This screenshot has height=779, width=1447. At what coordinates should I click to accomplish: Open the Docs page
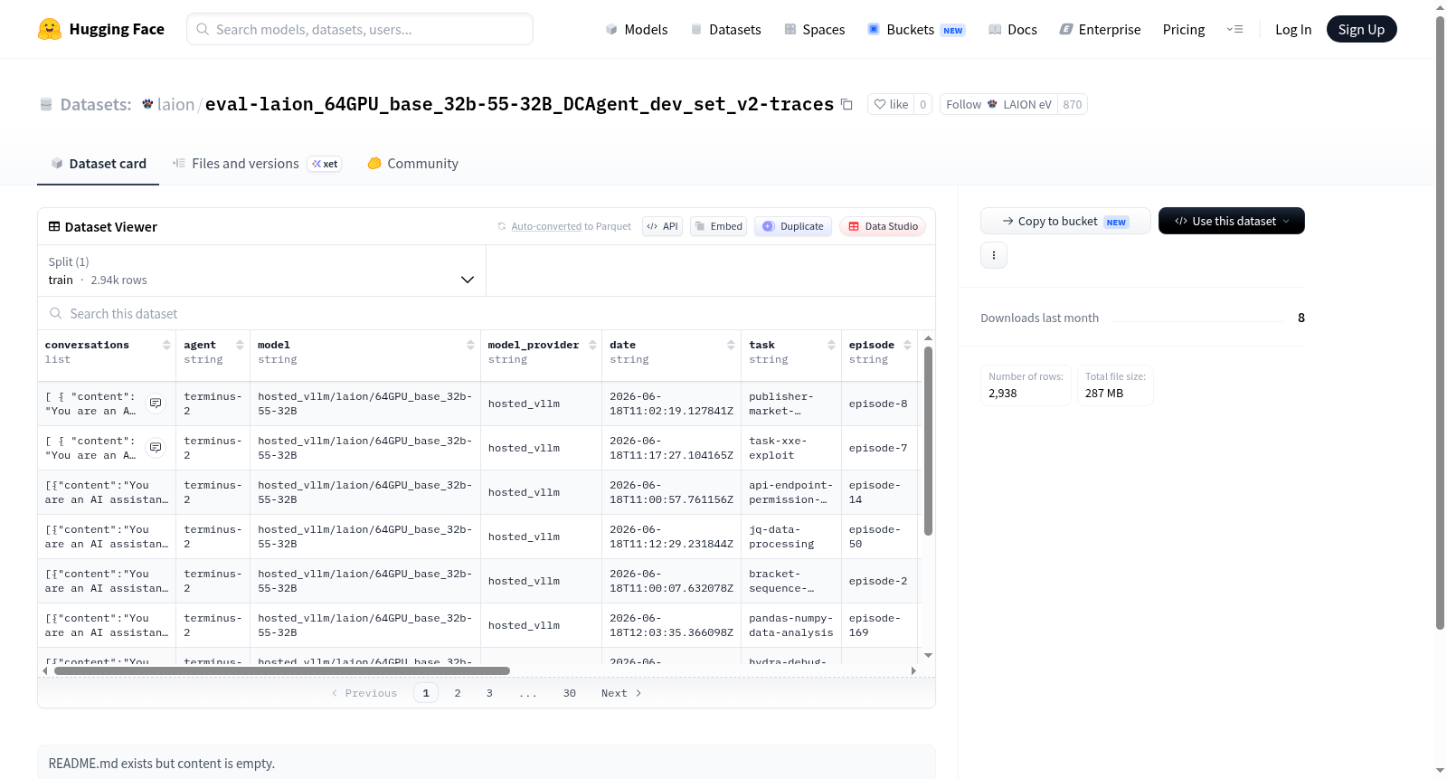[x=1012, y=29]
